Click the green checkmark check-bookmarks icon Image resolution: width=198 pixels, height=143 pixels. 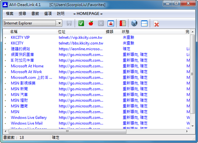point(81,23)
